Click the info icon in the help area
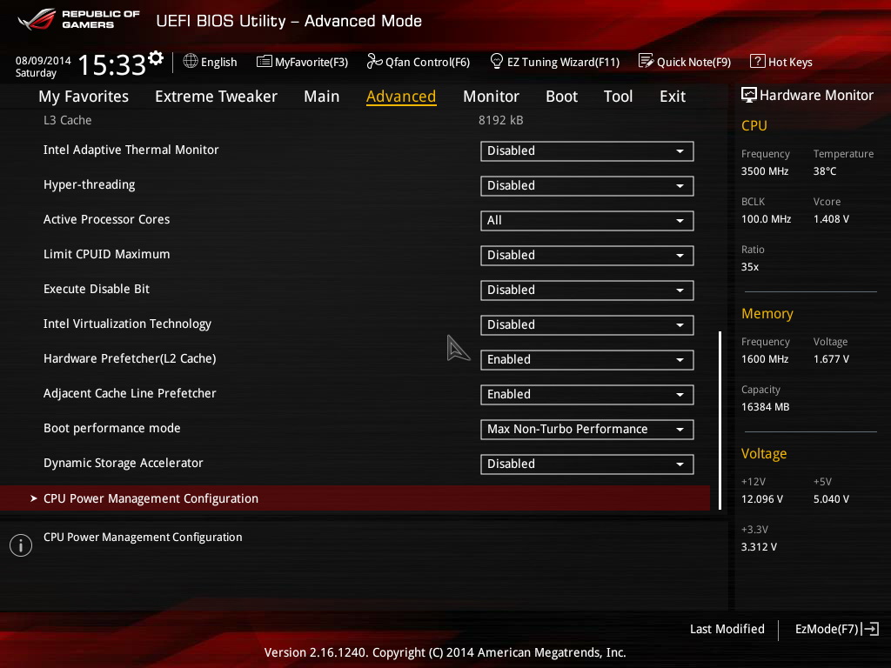The height and width of the screenshot is (668, 891). point(20,545)
